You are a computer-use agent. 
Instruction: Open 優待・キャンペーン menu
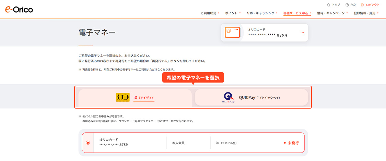click(332, 13)
